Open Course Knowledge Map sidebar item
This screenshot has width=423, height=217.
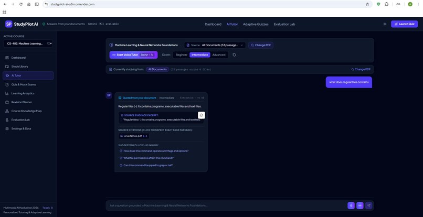pyautogui.click(x=28, y=111)
